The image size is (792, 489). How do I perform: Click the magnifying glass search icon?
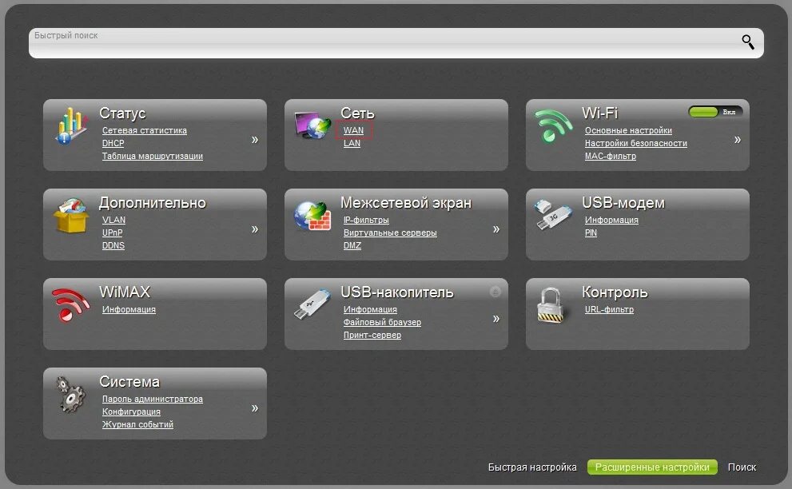748,42
